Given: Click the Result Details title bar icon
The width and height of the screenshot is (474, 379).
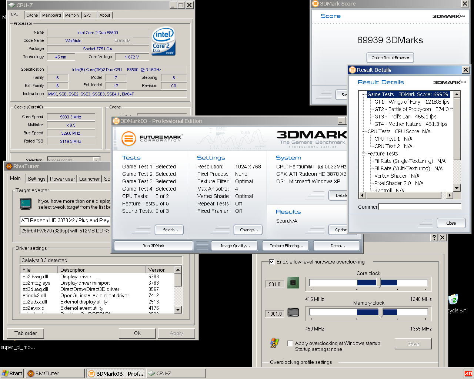Looking at the screenshot, I should coord(353,70).
